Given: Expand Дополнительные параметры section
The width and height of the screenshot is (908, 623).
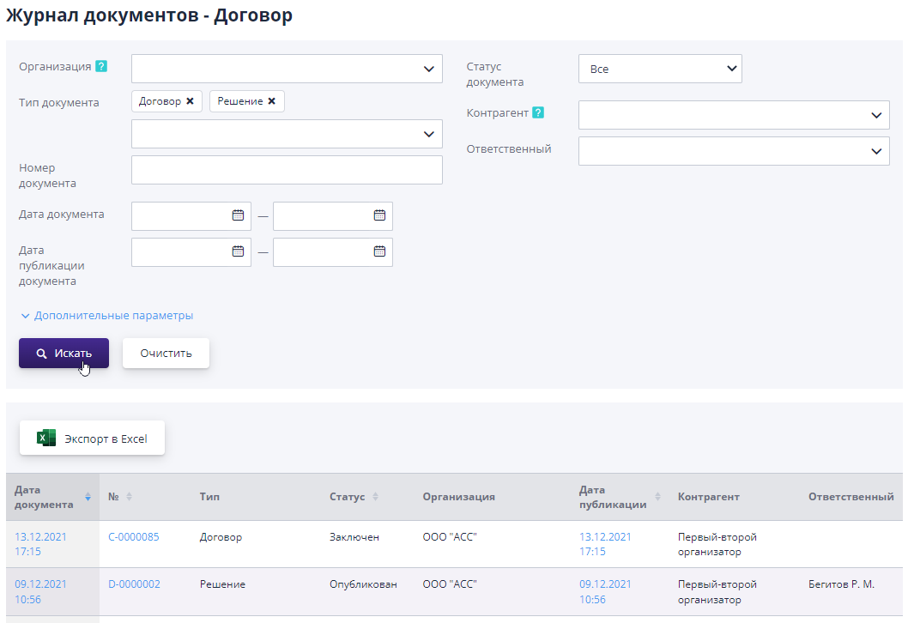Looking at the screenshot, I should tap(106, 316).
